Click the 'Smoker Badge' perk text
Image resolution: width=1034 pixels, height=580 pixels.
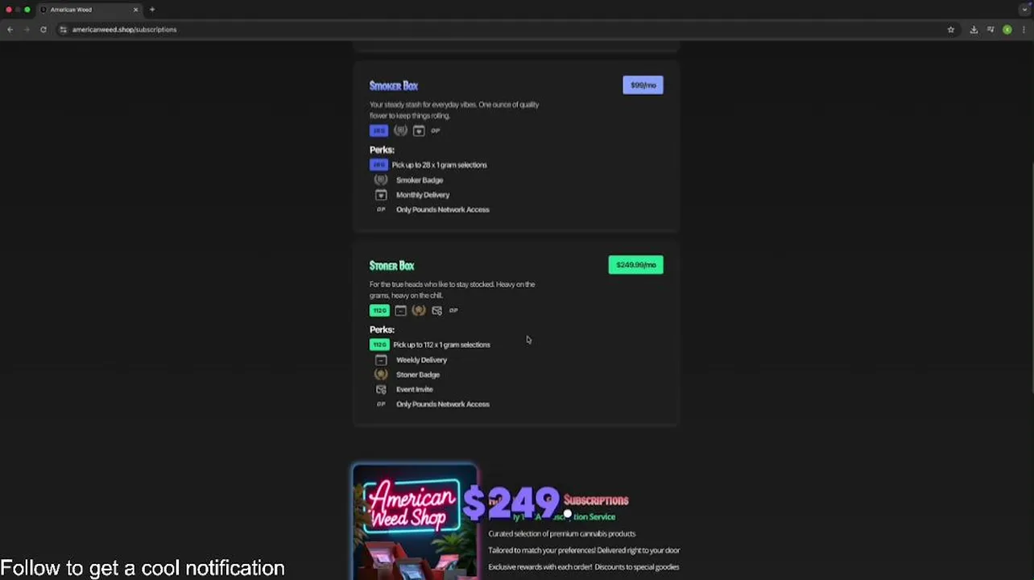tap(420, 180)
